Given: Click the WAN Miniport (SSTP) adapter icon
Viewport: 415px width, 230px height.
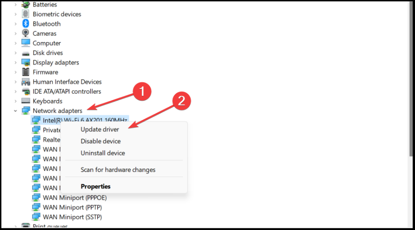Looking at the screenshot, I should [x=36, y=217].
